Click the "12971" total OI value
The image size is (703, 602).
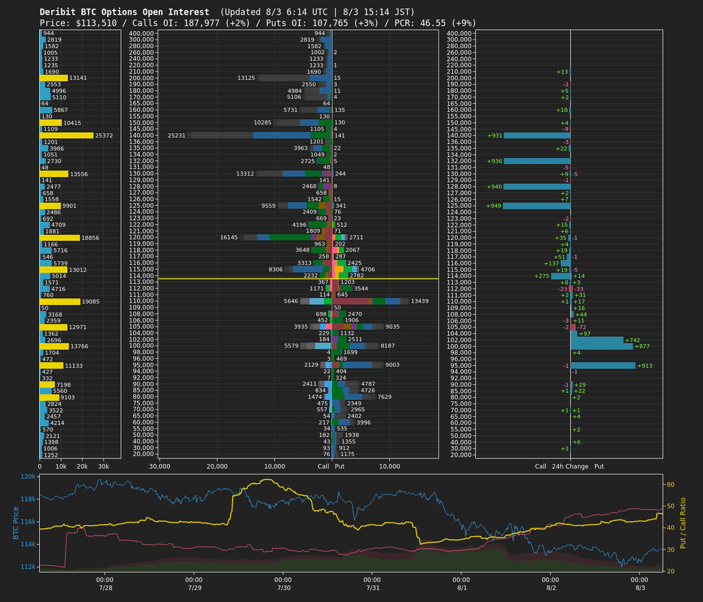pyautogui.click(x=79, y=327)
